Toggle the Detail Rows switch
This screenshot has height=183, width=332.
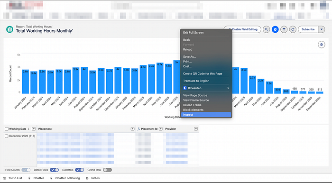[x=55, y=170]
